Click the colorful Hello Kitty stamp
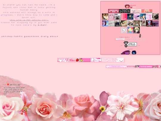 130,30
